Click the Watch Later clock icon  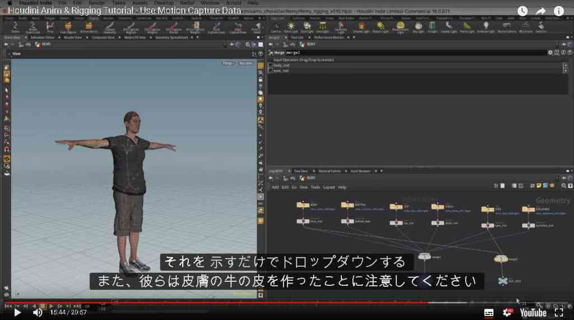[x=522, y=11]
